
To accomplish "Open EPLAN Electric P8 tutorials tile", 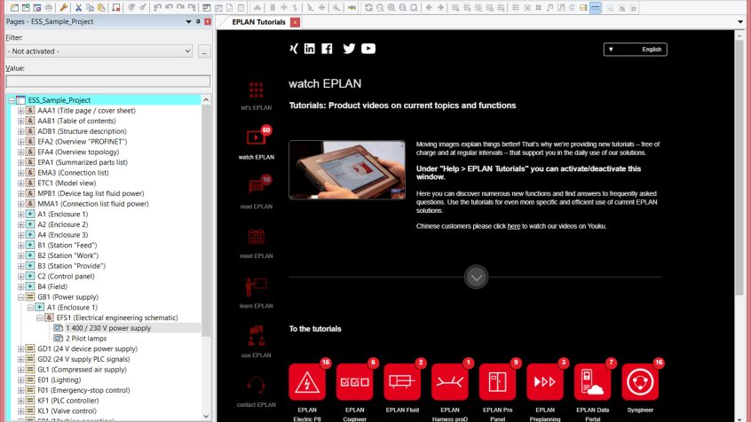I will click(x=307, y=381).
